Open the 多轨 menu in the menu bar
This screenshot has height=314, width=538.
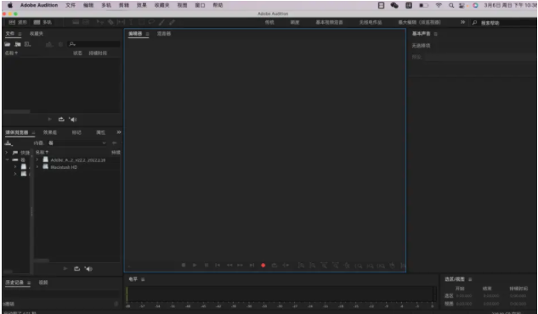point(106,5)
